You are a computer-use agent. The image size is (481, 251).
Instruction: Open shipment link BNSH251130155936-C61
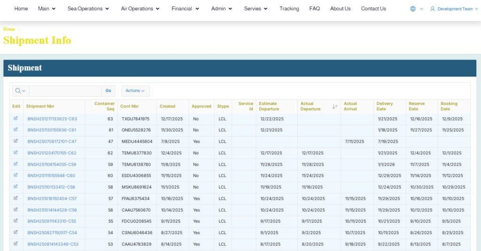click(x=52, y=130)
